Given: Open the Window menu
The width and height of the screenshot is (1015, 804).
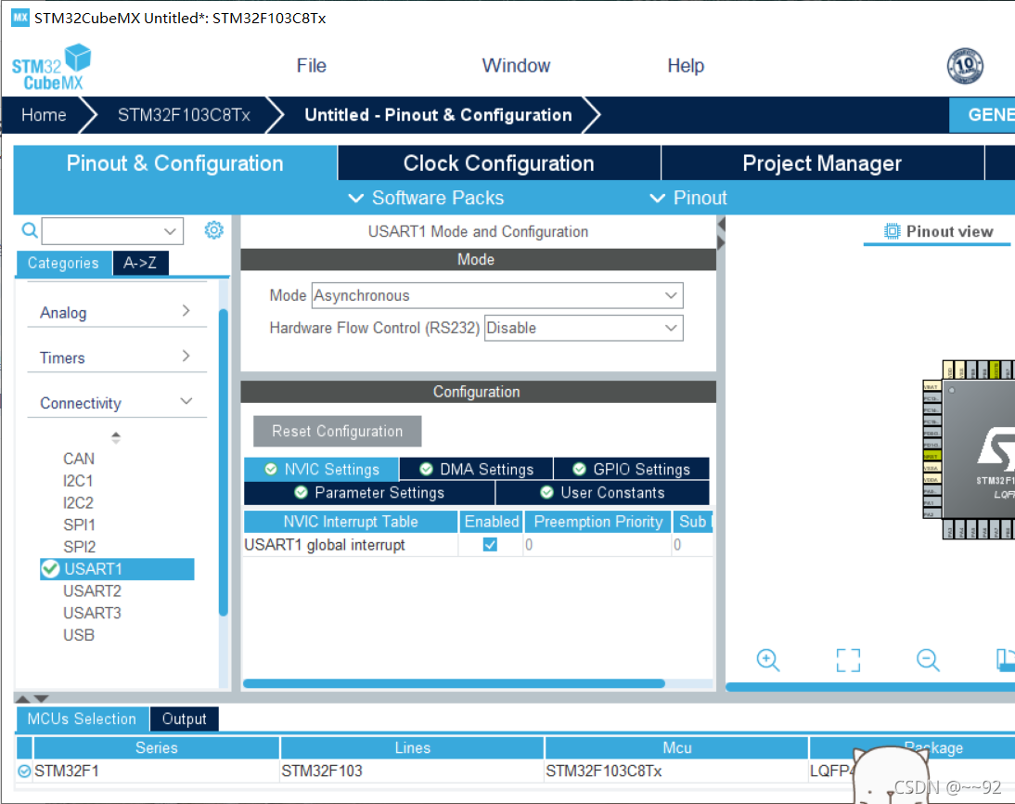Looking at the screenshot, I should tap(516, 65).
